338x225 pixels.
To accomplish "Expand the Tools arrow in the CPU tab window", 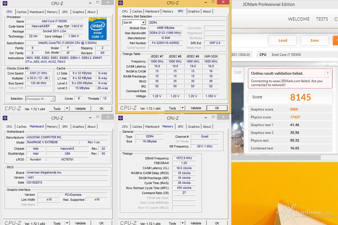I will click(x=67, y=109).
